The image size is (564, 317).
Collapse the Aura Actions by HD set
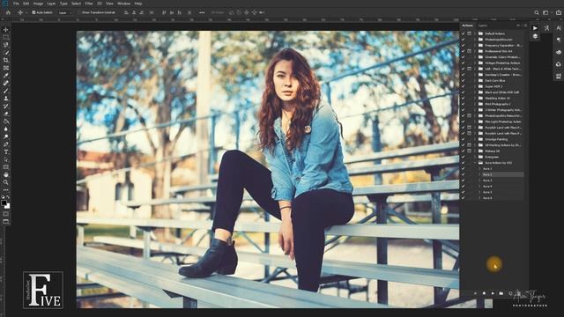475,163
